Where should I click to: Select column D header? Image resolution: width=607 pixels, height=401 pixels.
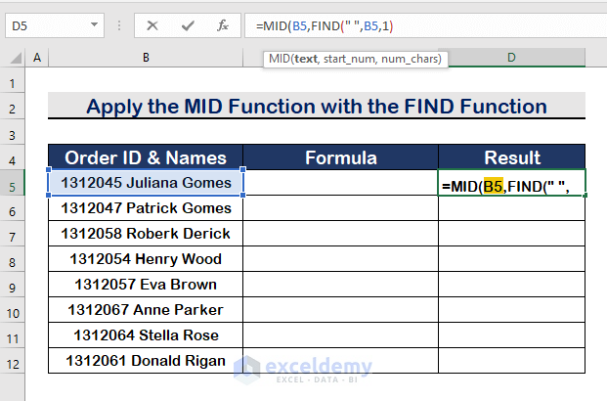511,58
